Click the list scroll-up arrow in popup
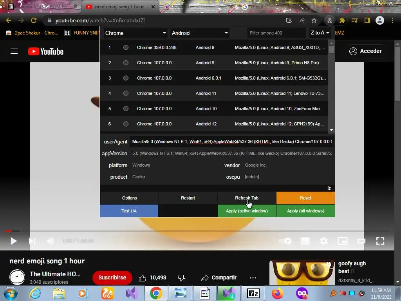Viewport: 401px width, 301px height. point(331,43)
